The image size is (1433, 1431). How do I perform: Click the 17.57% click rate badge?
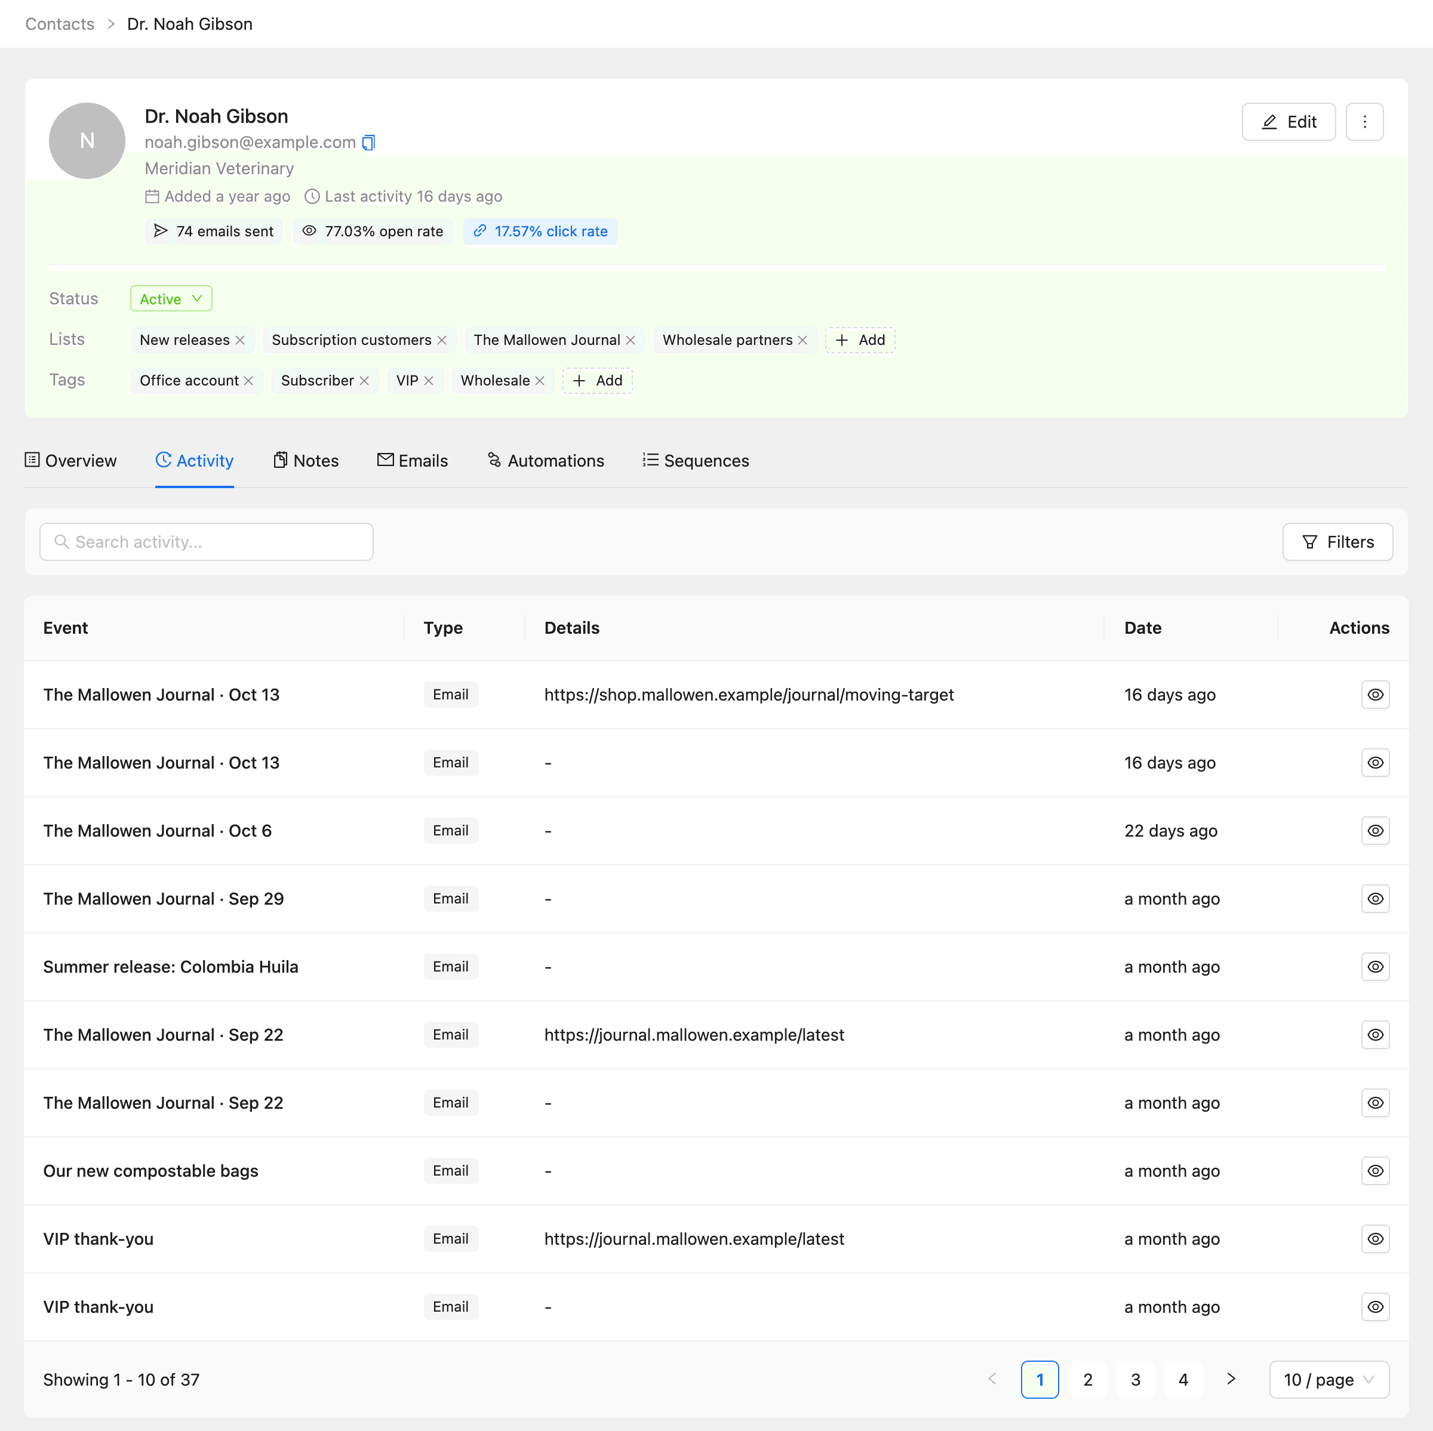[x=540, y=232]
